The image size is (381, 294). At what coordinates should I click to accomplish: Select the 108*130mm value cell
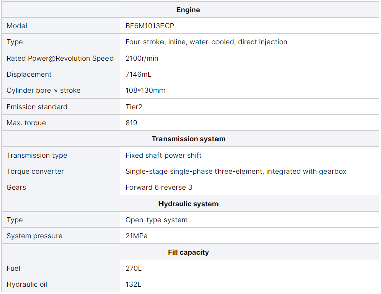click(x=145, y=90)
